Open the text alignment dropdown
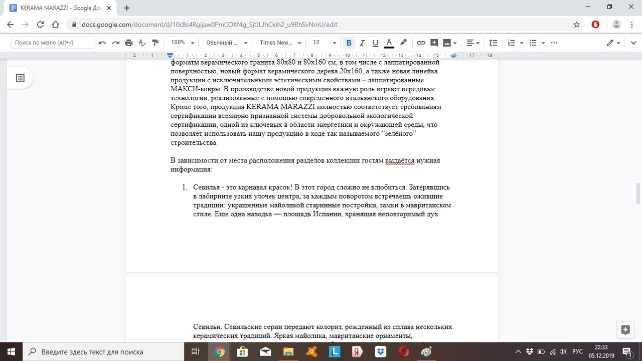 pos(473,43)
